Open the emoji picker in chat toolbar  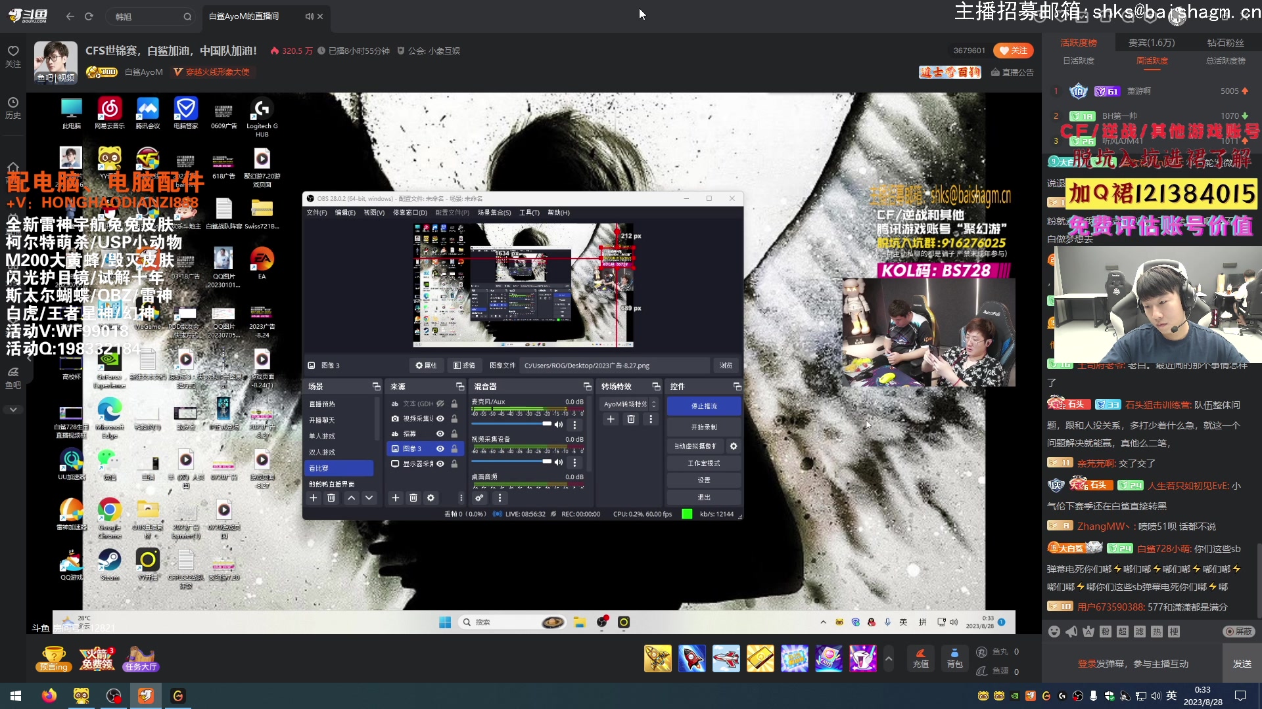coord(1054,631)
